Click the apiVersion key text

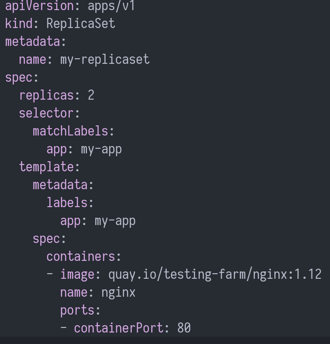point(39,6)
